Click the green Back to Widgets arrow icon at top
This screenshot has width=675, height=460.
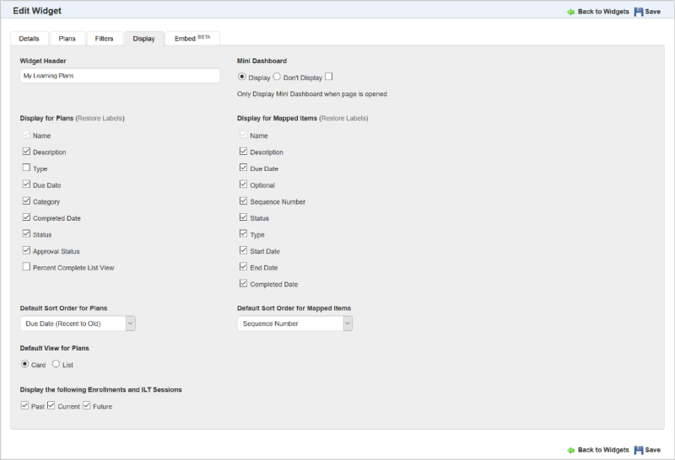571,12
